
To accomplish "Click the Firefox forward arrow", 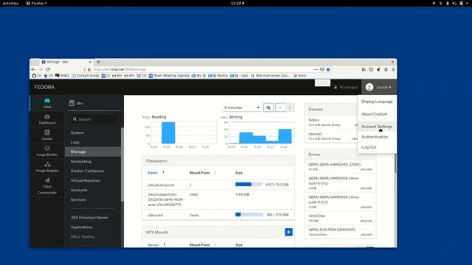I will [x=41, y=69].
